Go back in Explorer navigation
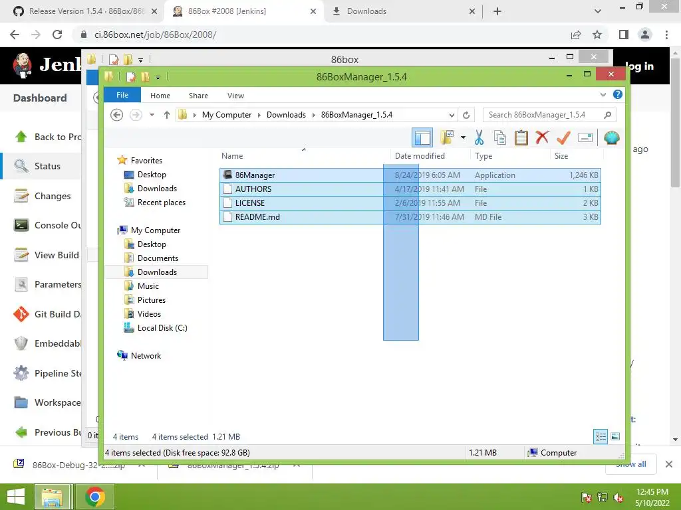The width and height of the screenshot is (681, 510). (x=117, y=115)
